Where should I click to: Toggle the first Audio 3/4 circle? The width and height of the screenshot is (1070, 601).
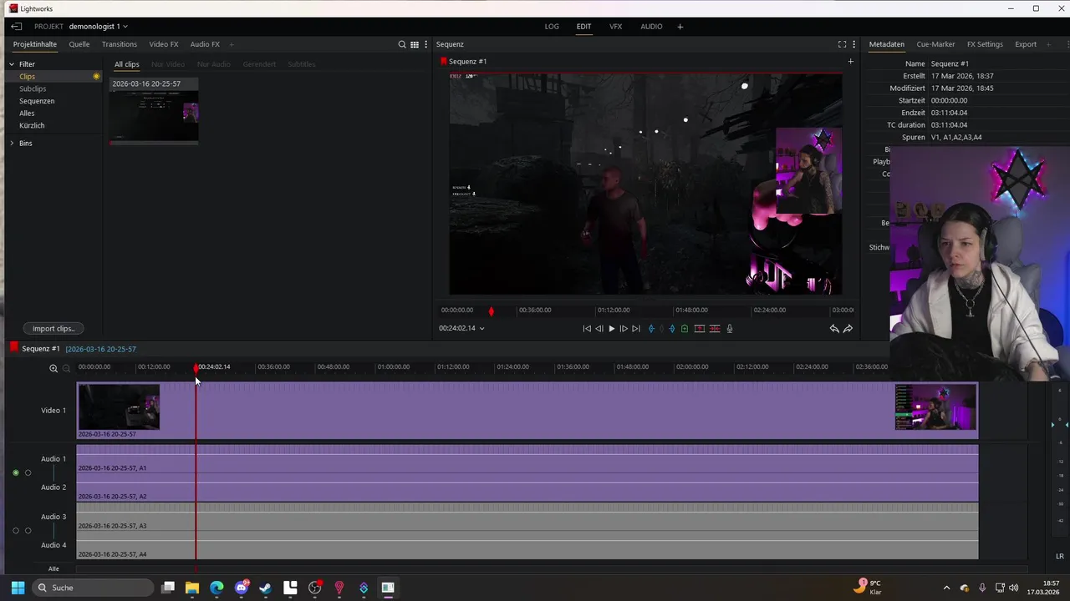click(x=16, y=531)
